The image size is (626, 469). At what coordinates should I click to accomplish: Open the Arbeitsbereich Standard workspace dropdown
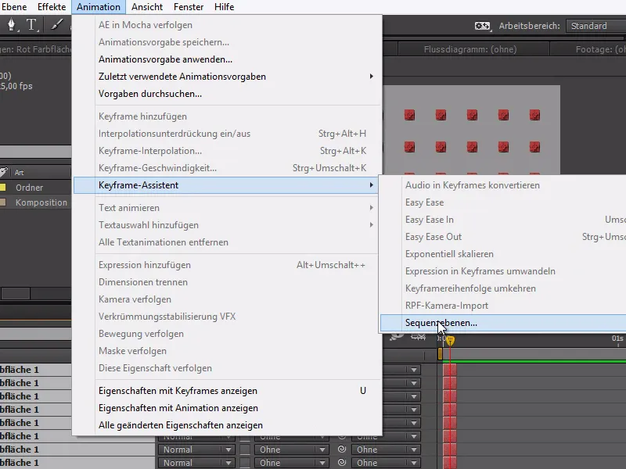click(x=596, y=26)
